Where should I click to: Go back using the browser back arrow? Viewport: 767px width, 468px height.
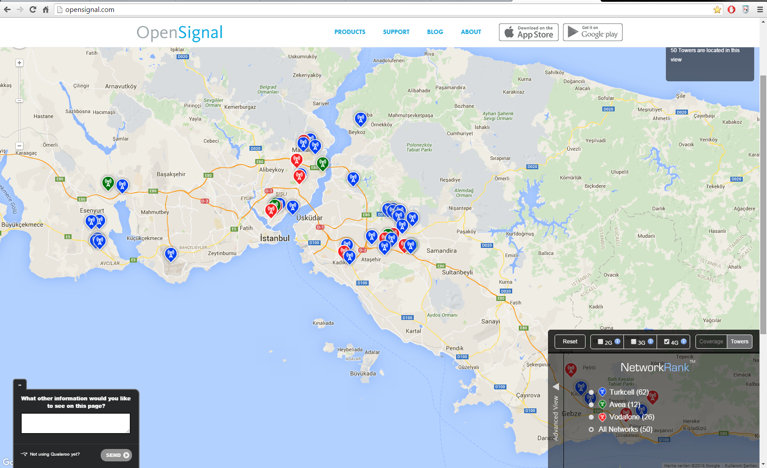pos(8,9)
